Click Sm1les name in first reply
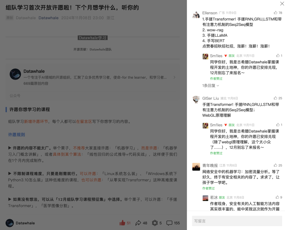 pos(216,56)
